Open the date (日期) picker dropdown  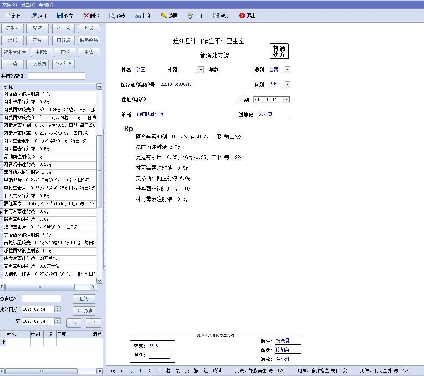pos(286,99)
